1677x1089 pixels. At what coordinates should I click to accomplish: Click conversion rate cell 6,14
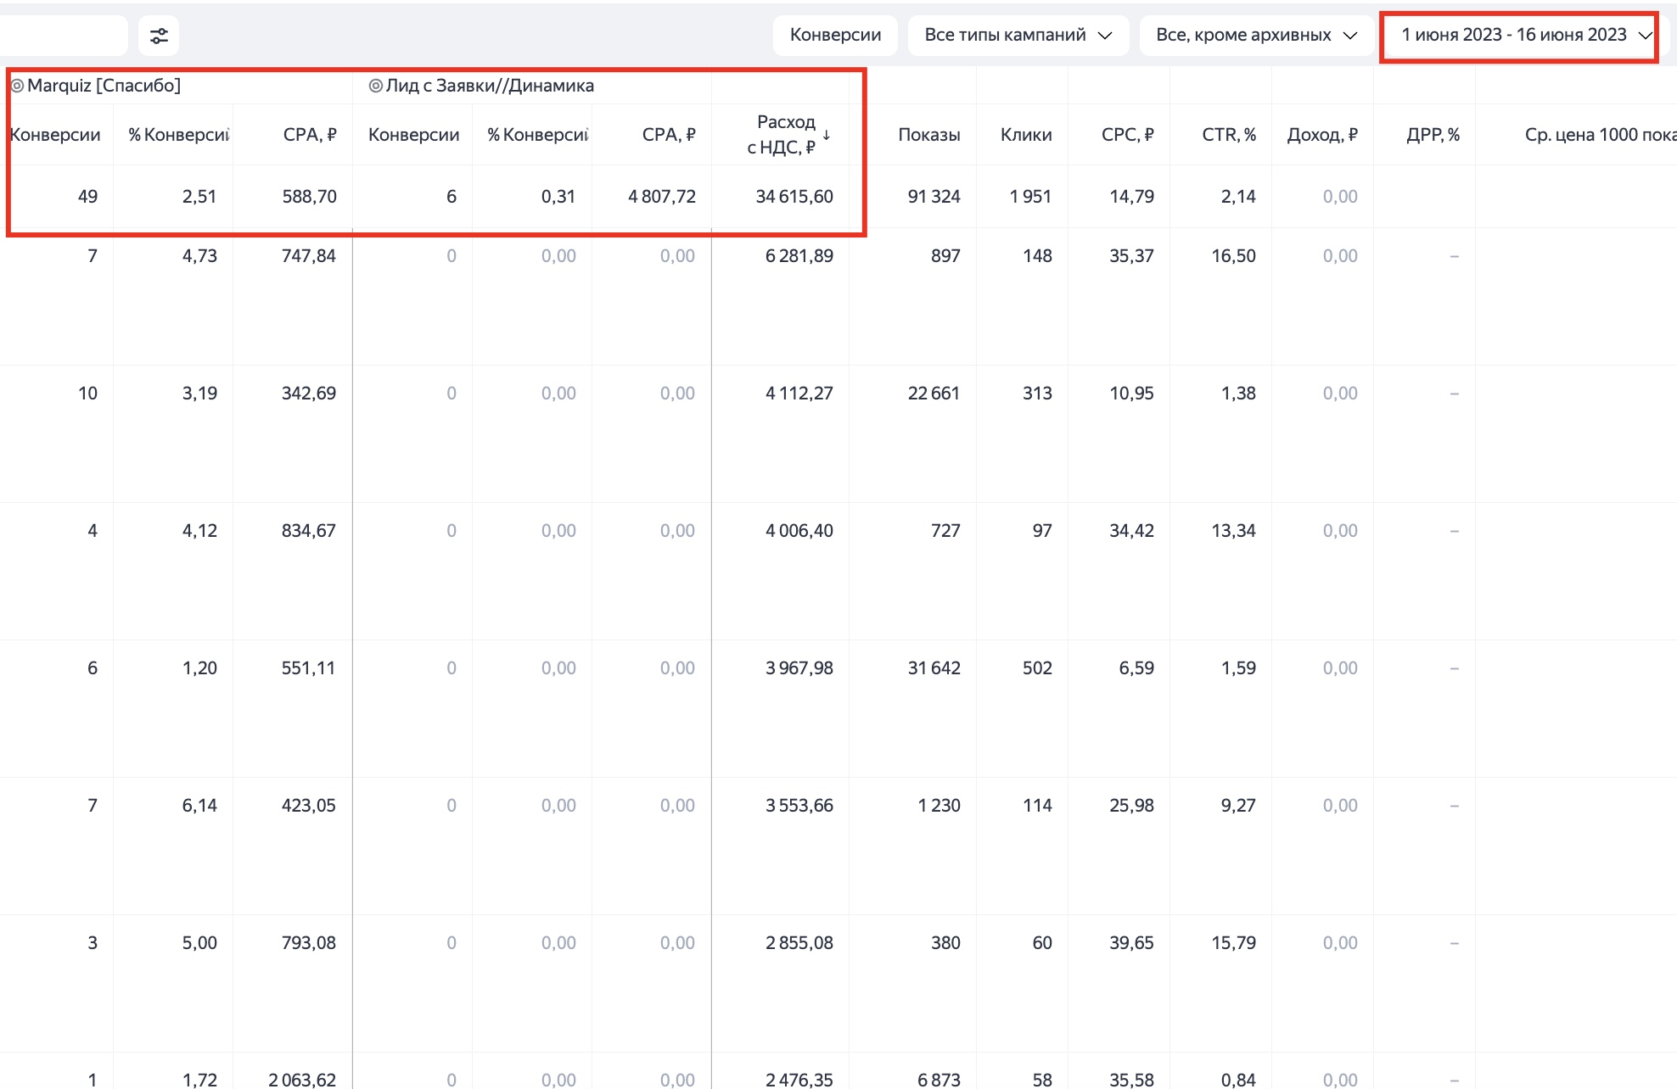pyautogui.click(x=199, y=806)
